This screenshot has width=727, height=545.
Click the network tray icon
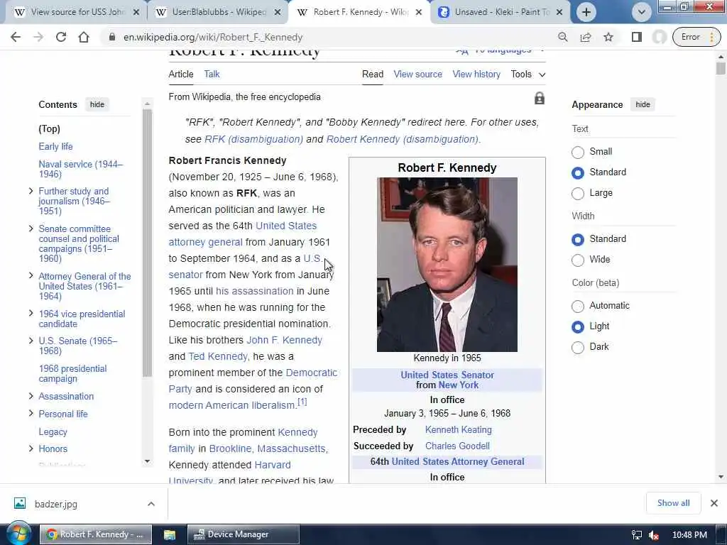[637, 535]
